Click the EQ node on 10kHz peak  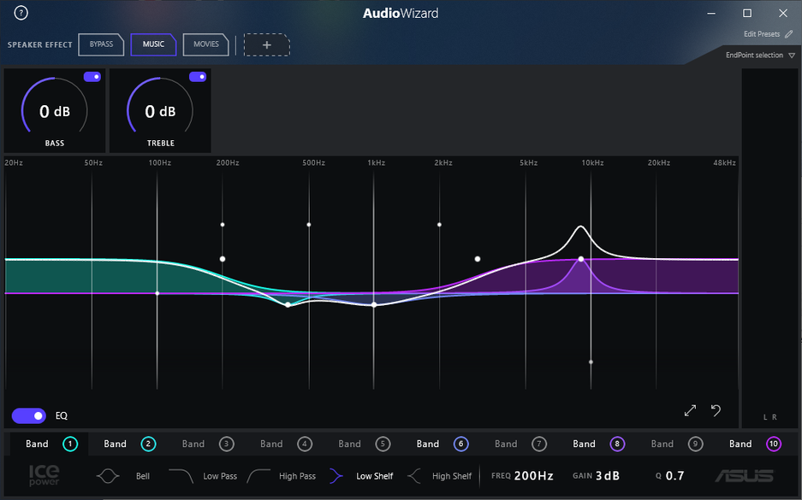pos(581,259)
